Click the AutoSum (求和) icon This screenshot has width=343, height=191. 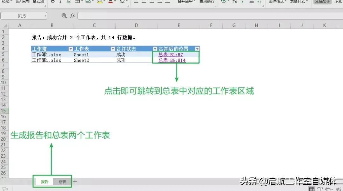point(338,2)
